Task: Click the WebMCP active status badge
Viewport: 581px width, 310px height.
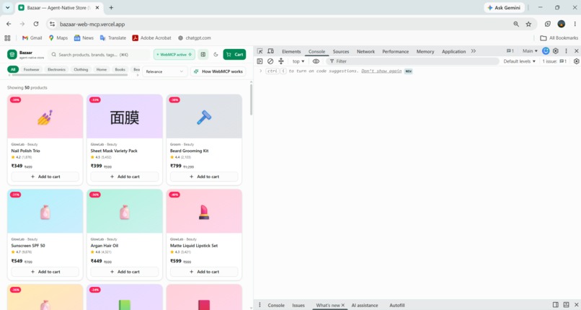Action: coord(174,55)
